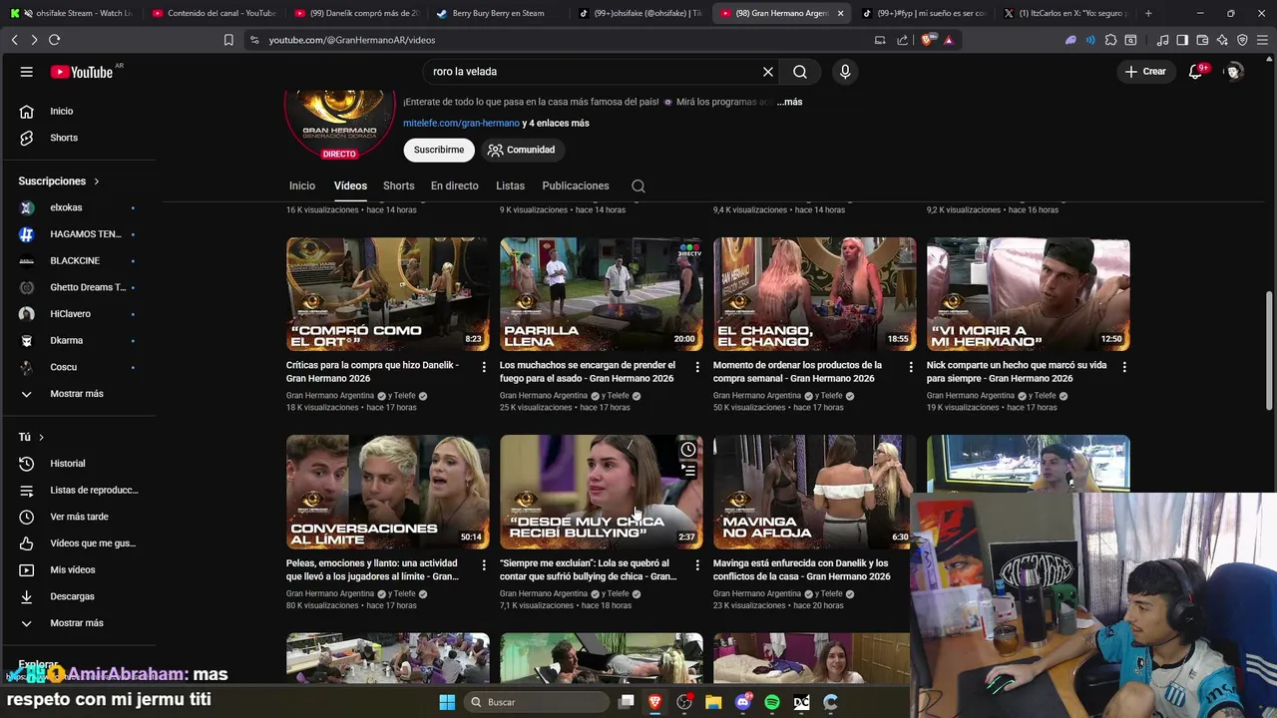Click the YouTube logo

click(82, 72)
